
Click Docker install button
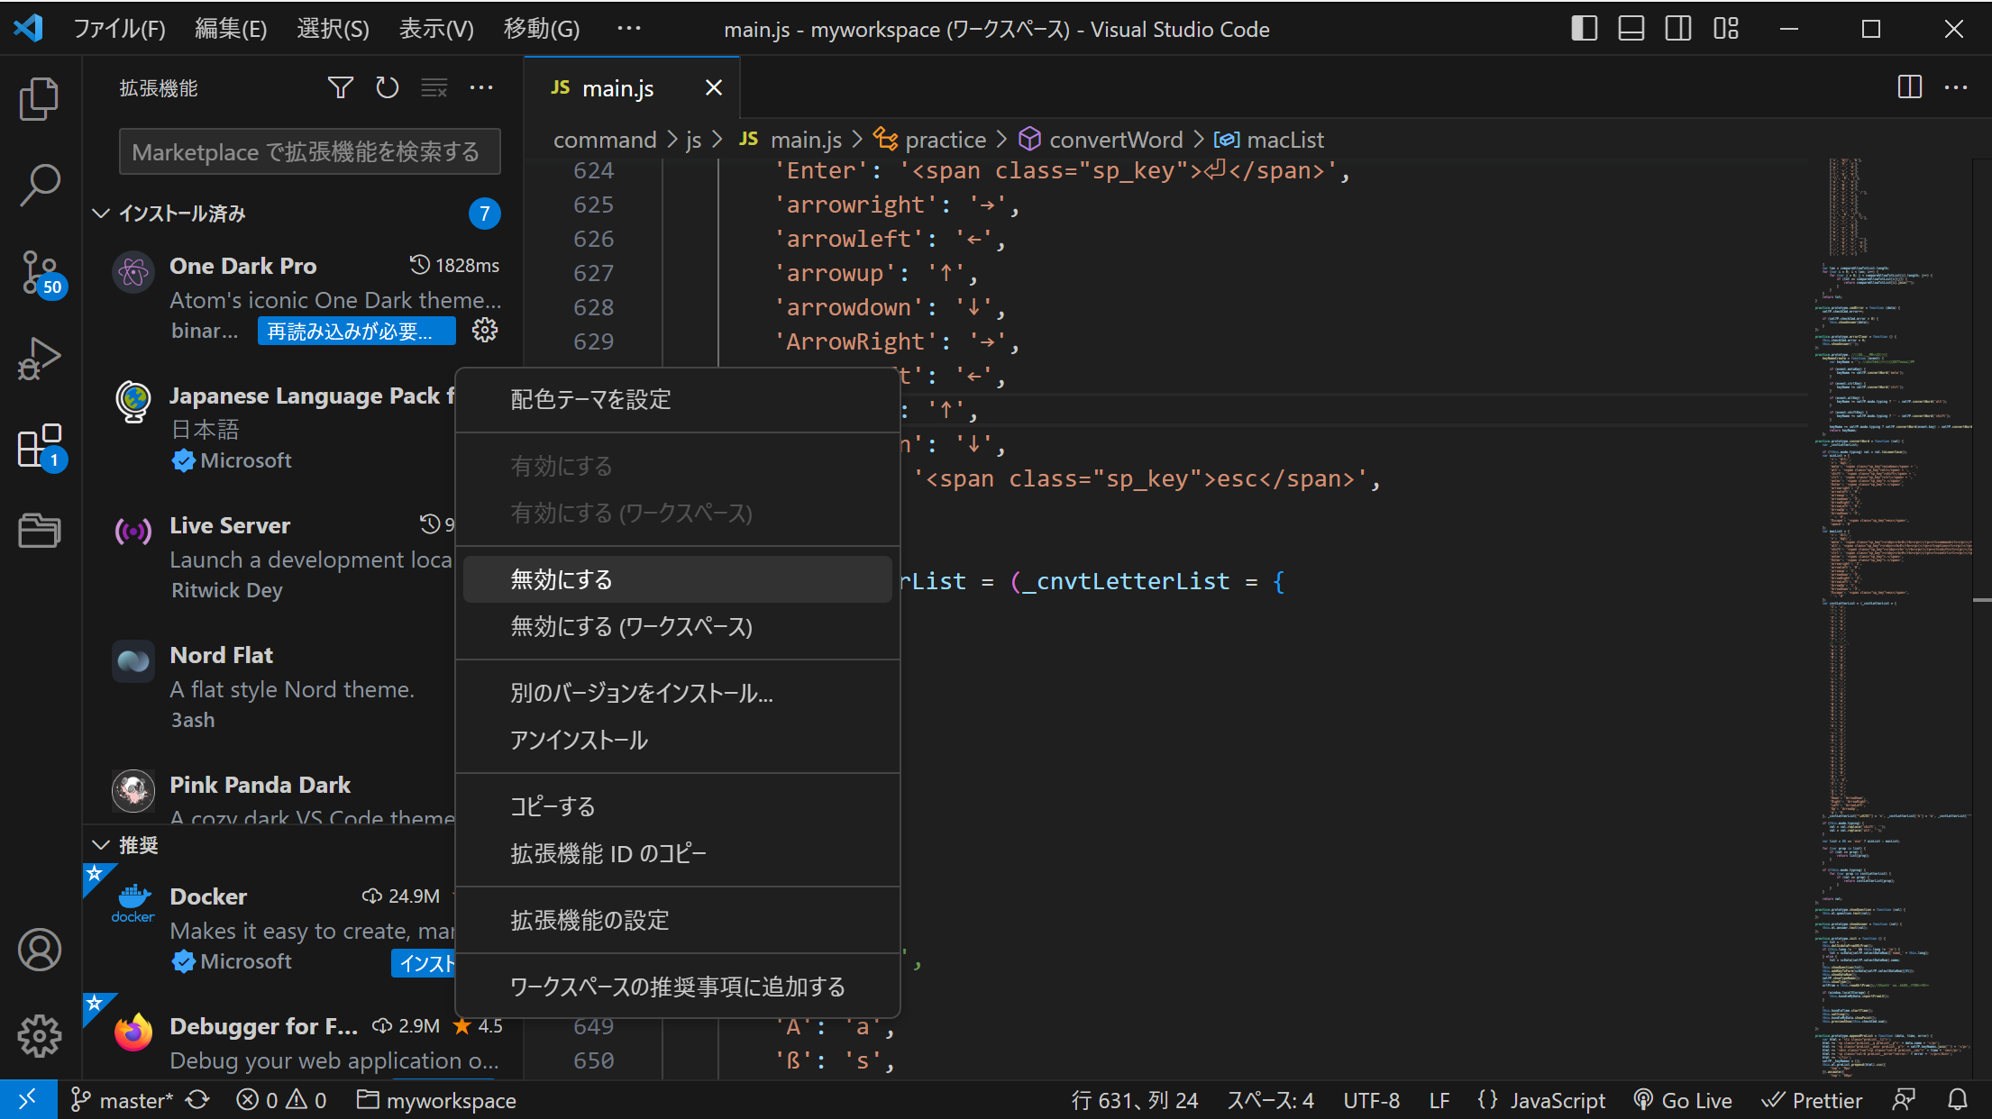423,963
